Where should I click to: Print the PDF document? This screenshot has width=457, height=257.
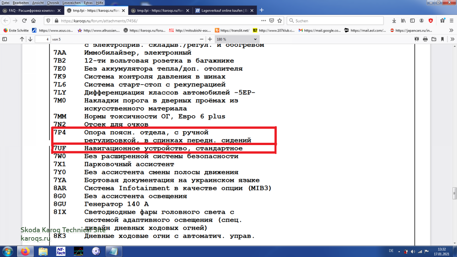(x=425, y=39)
